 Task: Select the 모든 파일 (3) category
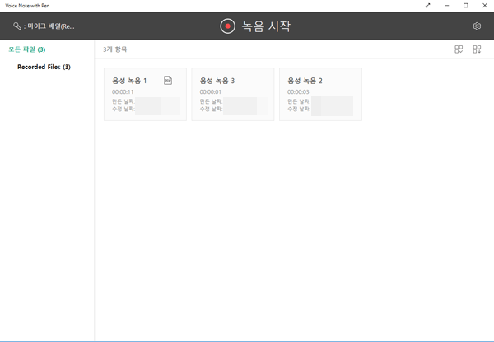click(x=27, y=49)
